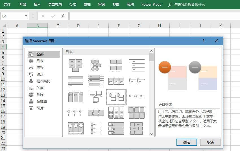Expand the Name Box dropdown arrow
This screenshot has width=240, height=151.
pos(26,16)
